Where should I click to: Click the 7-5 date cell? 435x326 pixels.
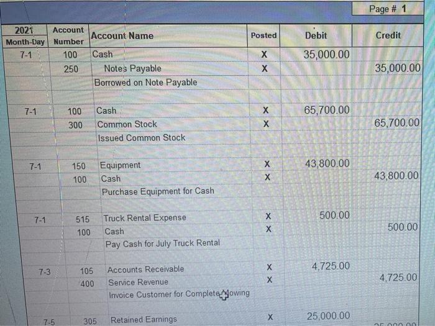pos(49,322)
